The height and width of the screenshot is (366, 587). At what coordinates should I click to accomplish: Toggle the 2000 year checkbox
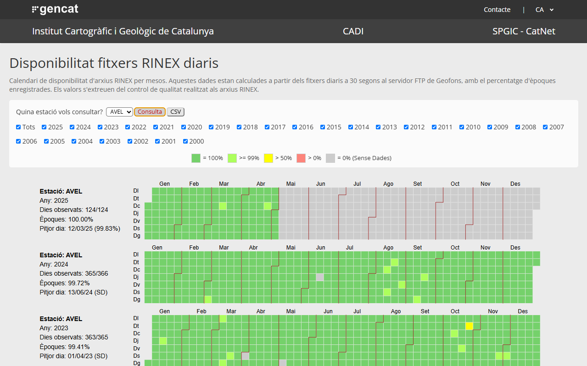[186, 141]
